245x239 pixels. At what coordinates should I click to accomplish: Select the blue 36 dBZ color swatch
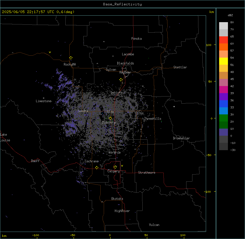pos(223,104)
